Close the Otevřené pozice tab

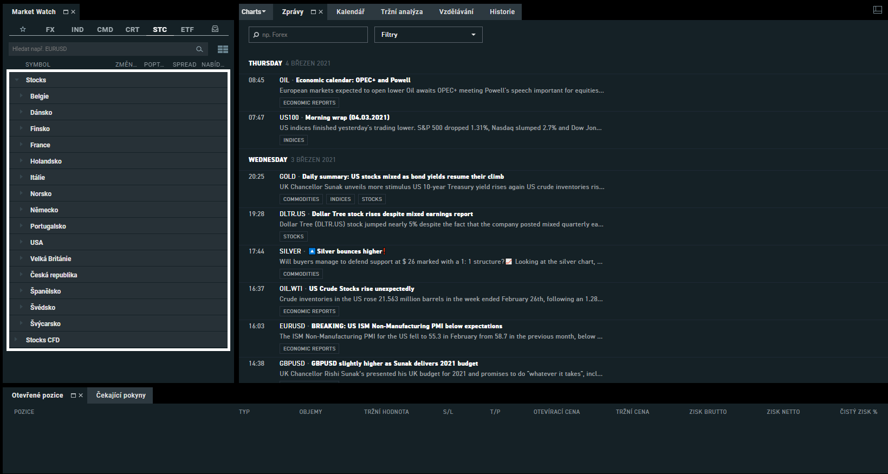pos(81,395)
